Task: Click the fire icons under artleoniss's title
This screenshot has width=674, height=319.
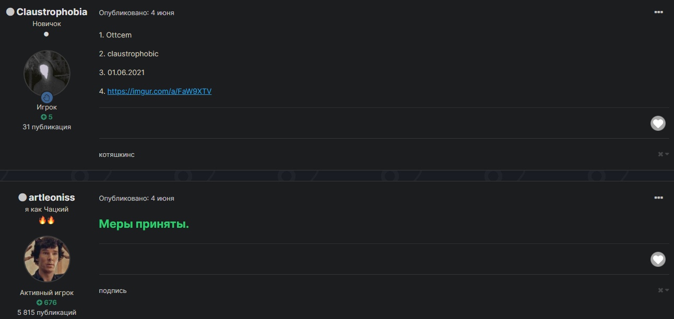Action: (x=46, y=220)
